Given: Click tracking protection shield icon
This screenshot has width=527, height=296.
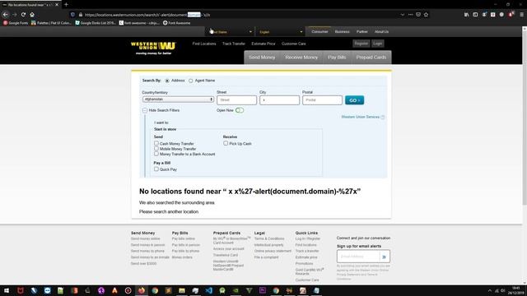Looking at the screenshot, I should point(72,15).
